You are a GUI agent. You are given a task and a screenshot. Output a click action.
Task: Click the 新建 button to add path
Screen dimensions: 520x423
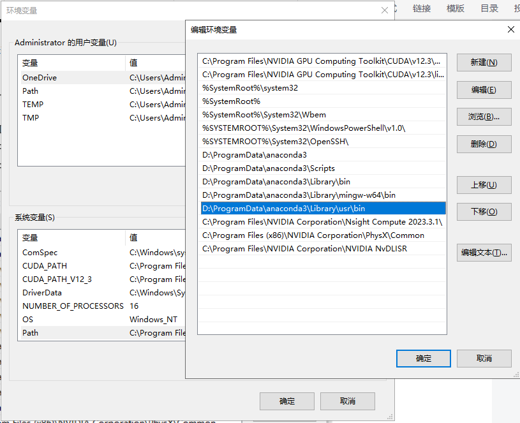(483, 63)
